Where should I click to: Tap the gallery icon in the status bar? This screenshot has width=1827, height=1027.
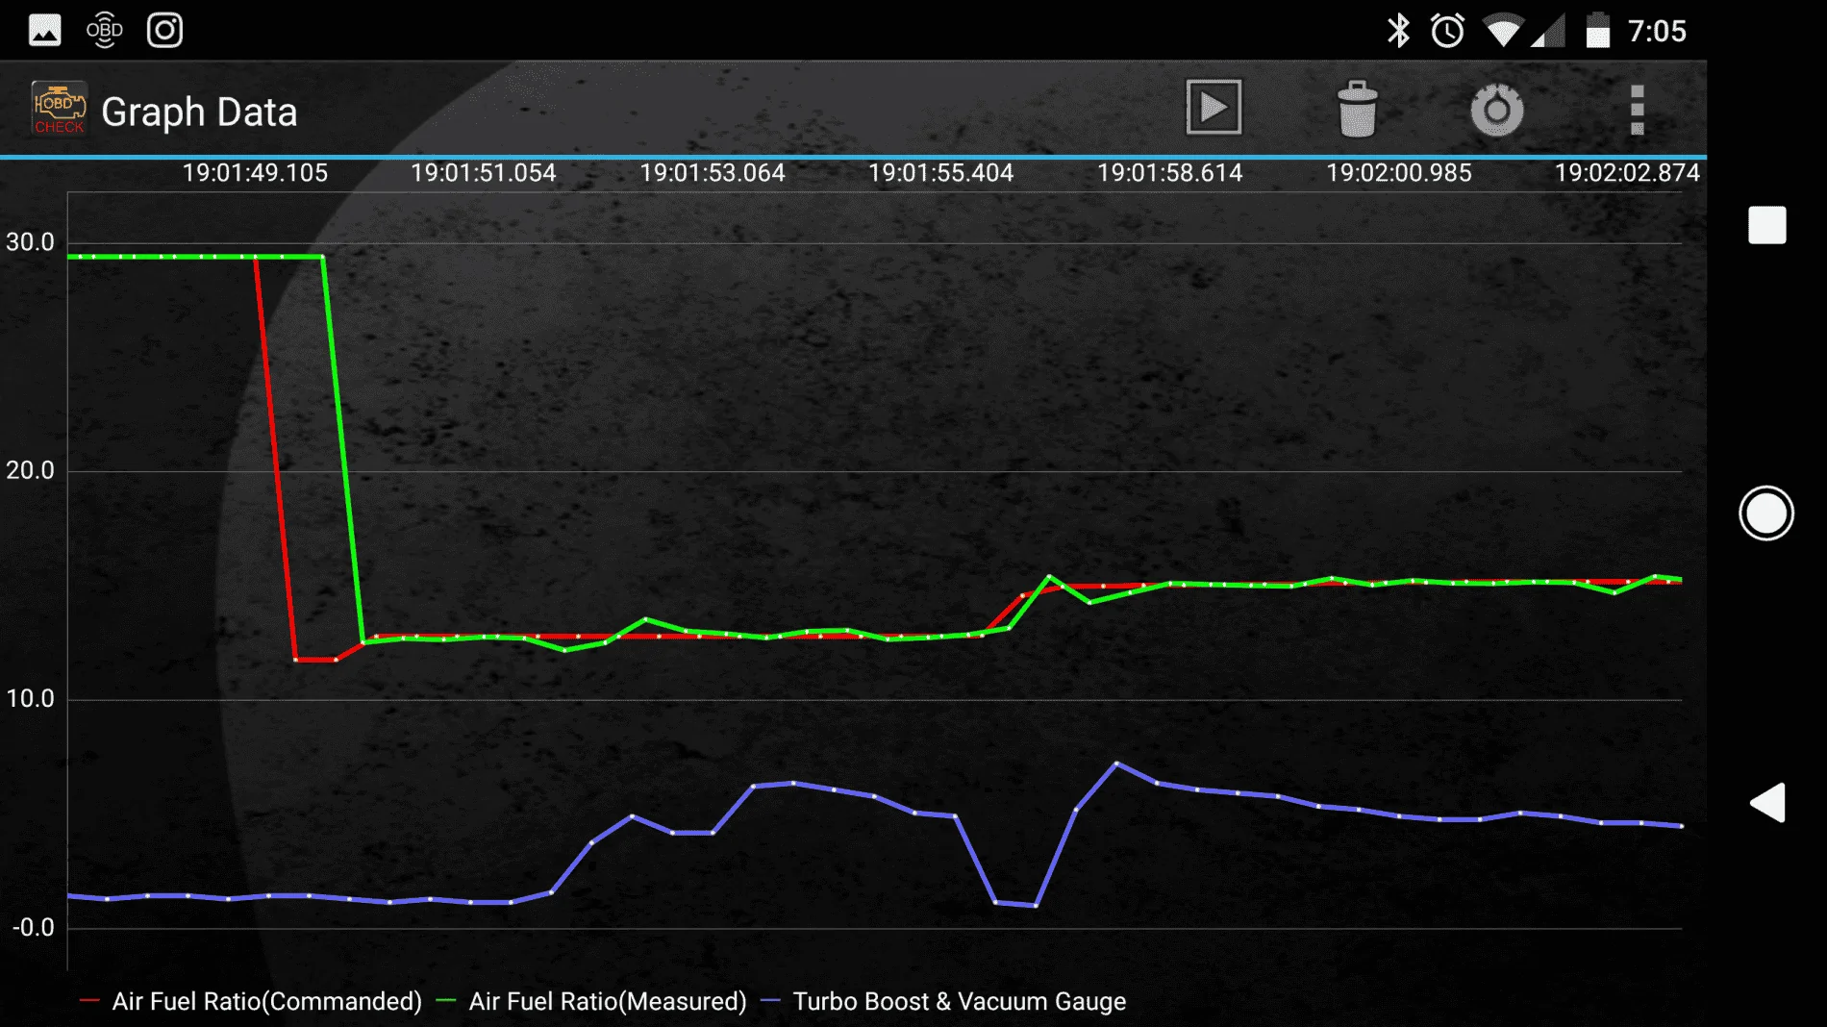(x=45, y=31)
